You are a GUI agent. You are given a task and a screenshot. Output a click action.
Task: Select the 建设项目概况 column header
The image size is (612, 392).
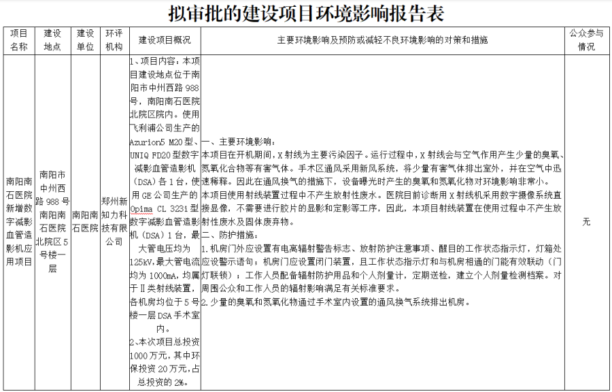tap(165, 40)
